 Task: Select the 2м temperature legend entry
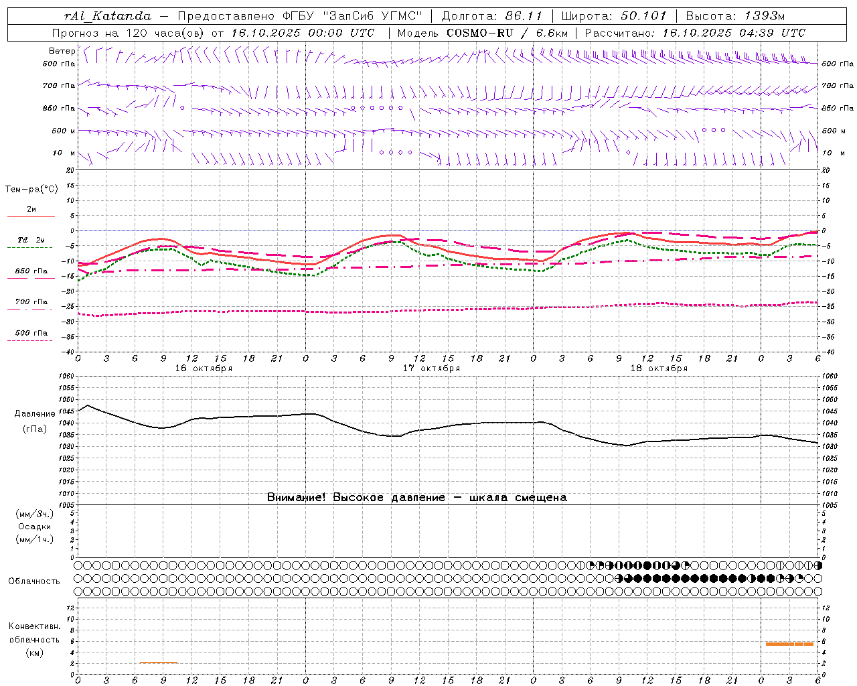pos(31,209)
